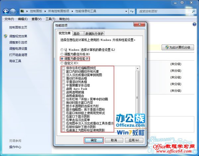This screenshot has height=156, width=199.
Task: Check 平滑滚动列表框
Action: [x=63, y=82]
